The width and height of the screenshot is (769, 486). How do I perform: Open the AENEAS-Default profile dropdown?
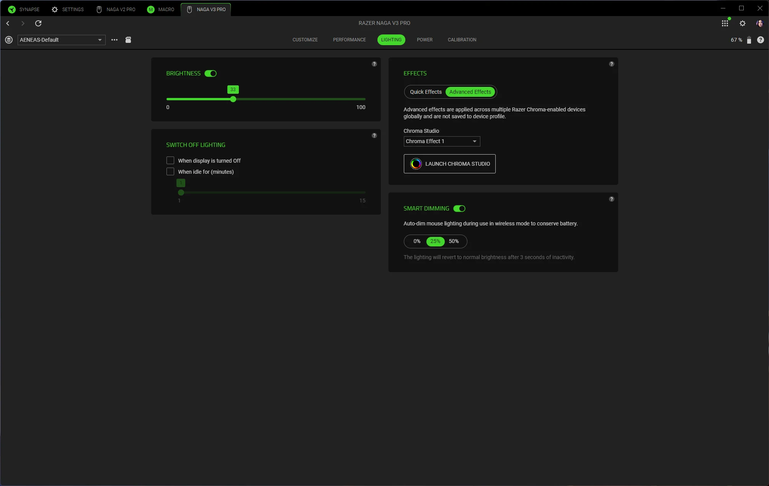62,40
